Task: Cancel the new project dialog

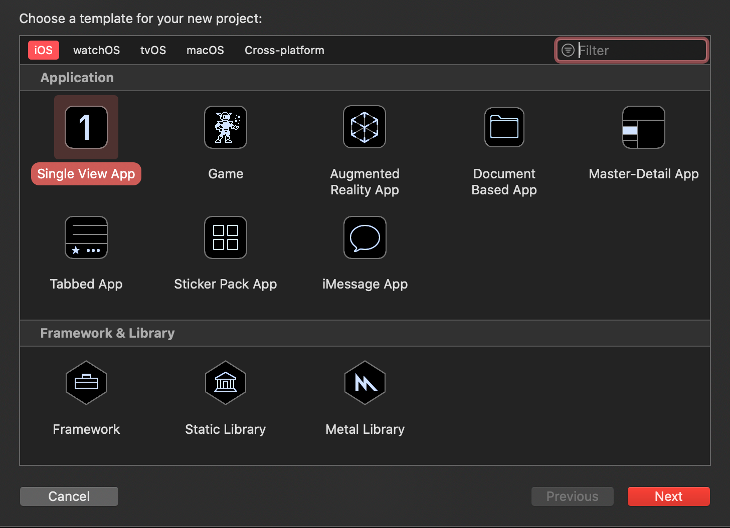Action: click(x=69, y=496)
